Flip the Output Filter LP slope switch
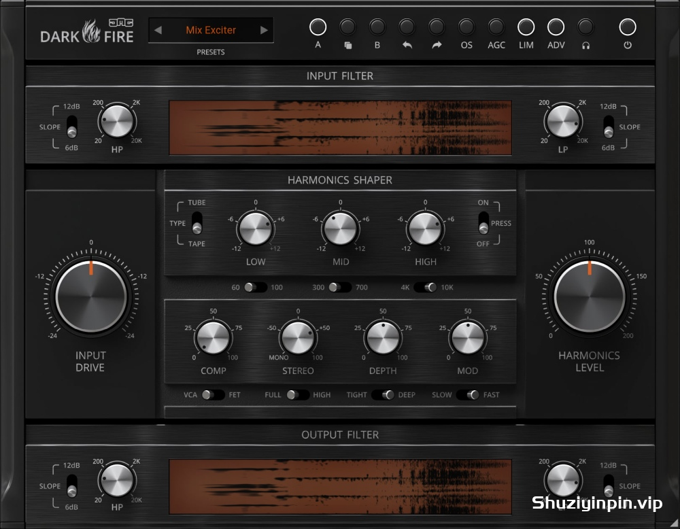 [x=609, y=485]
